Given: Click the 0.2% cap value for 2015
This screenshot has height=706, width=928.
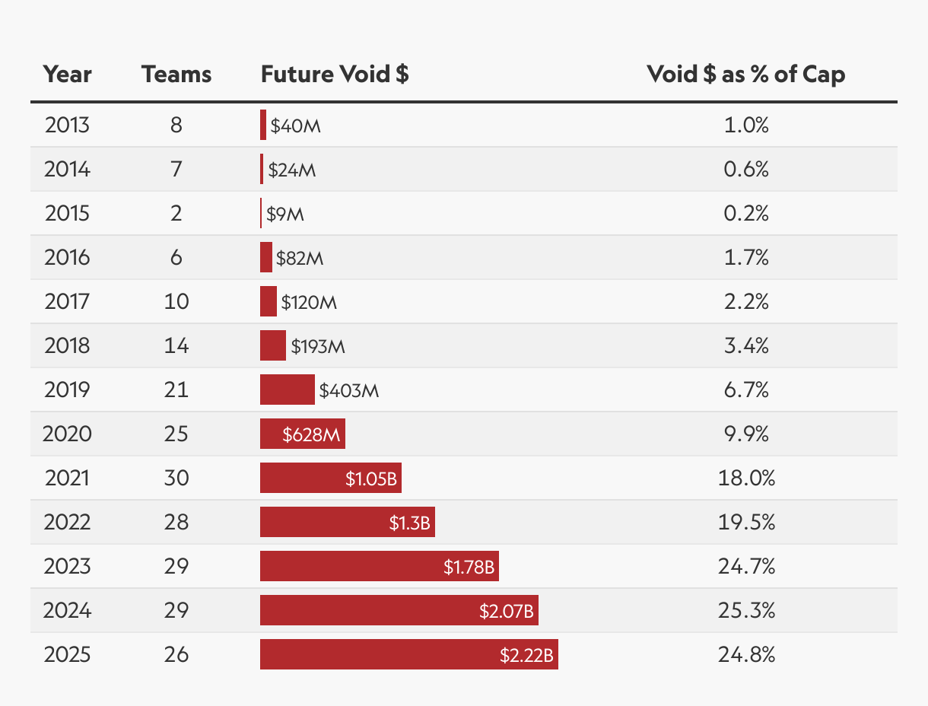Looking at the screenshot, I should coord(745,213).
